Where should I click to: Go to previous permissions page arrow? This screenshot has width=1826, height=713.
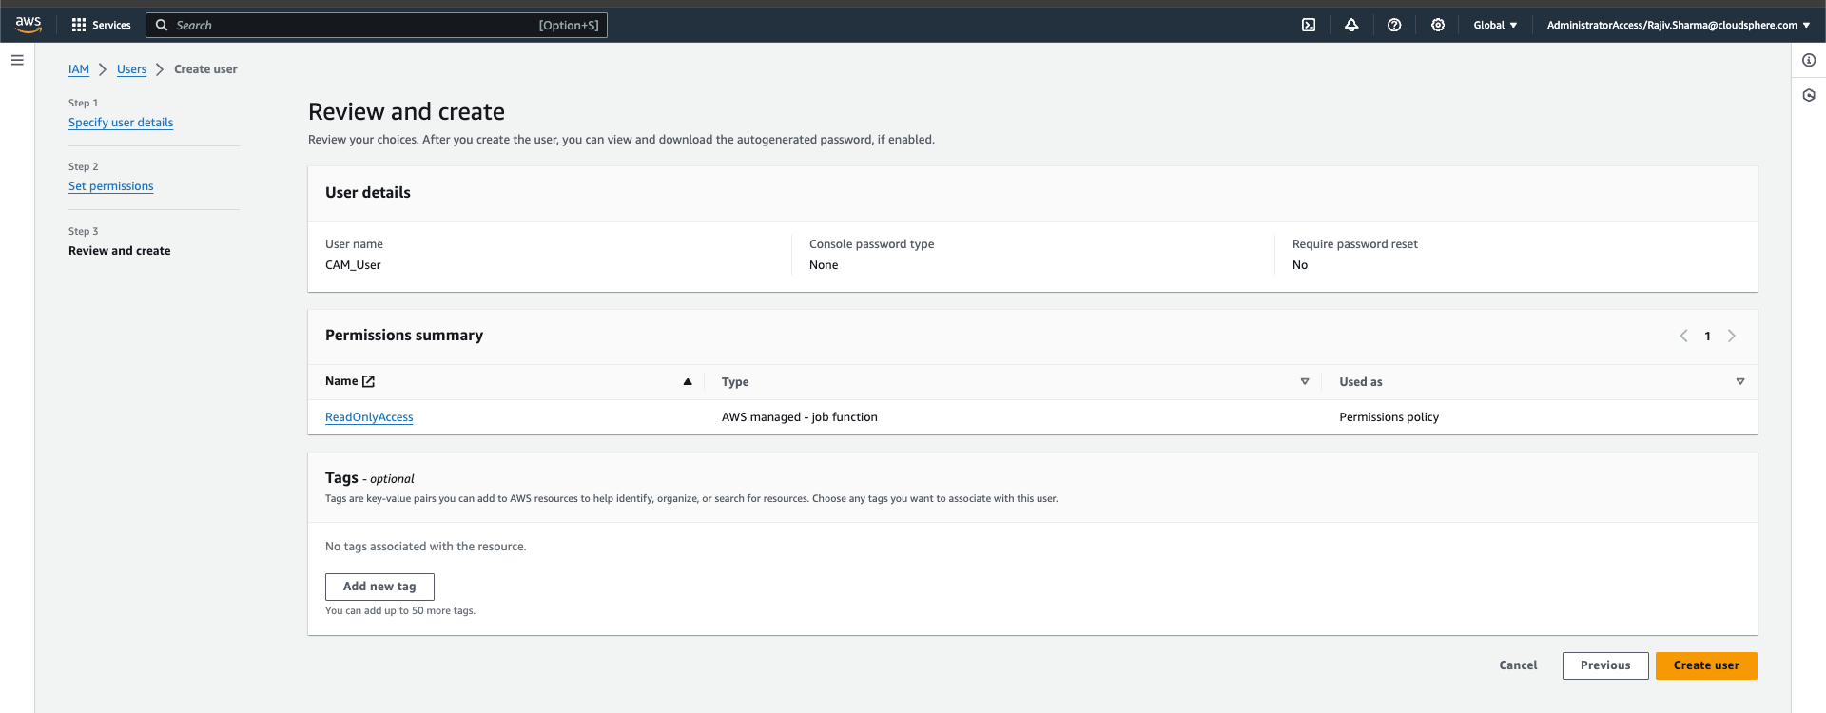point(1683,336)
